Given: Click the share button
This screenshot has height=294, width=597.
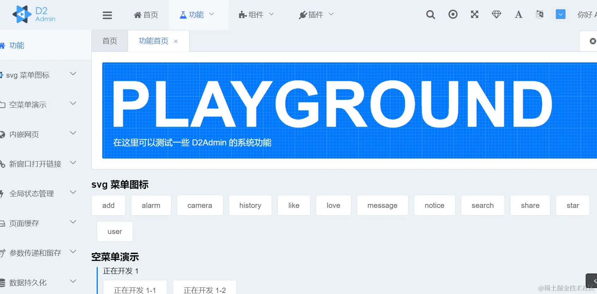Looking at the screenshot, I should [530, 205].
